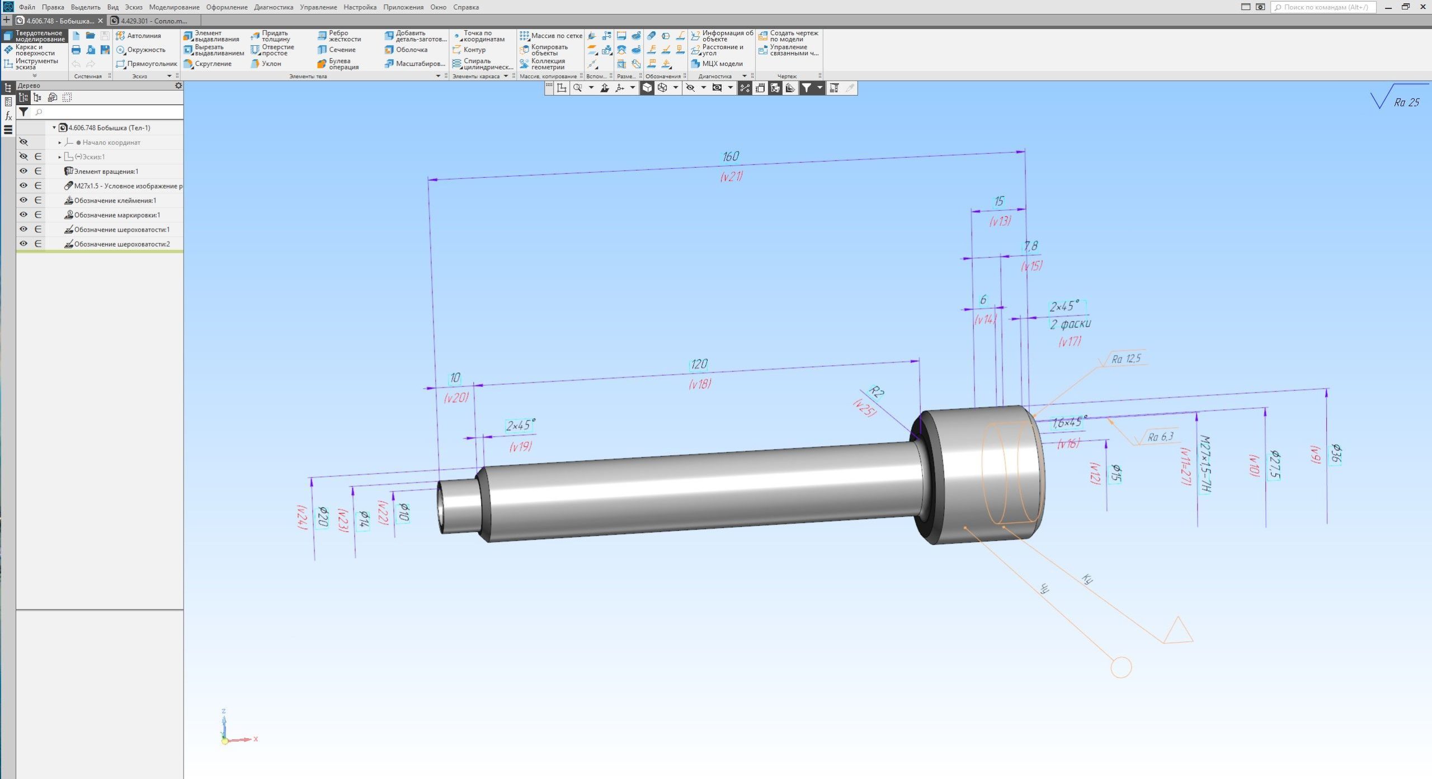Expand the Начало координат tree node
1432x779 pixels.
[60, 143]
